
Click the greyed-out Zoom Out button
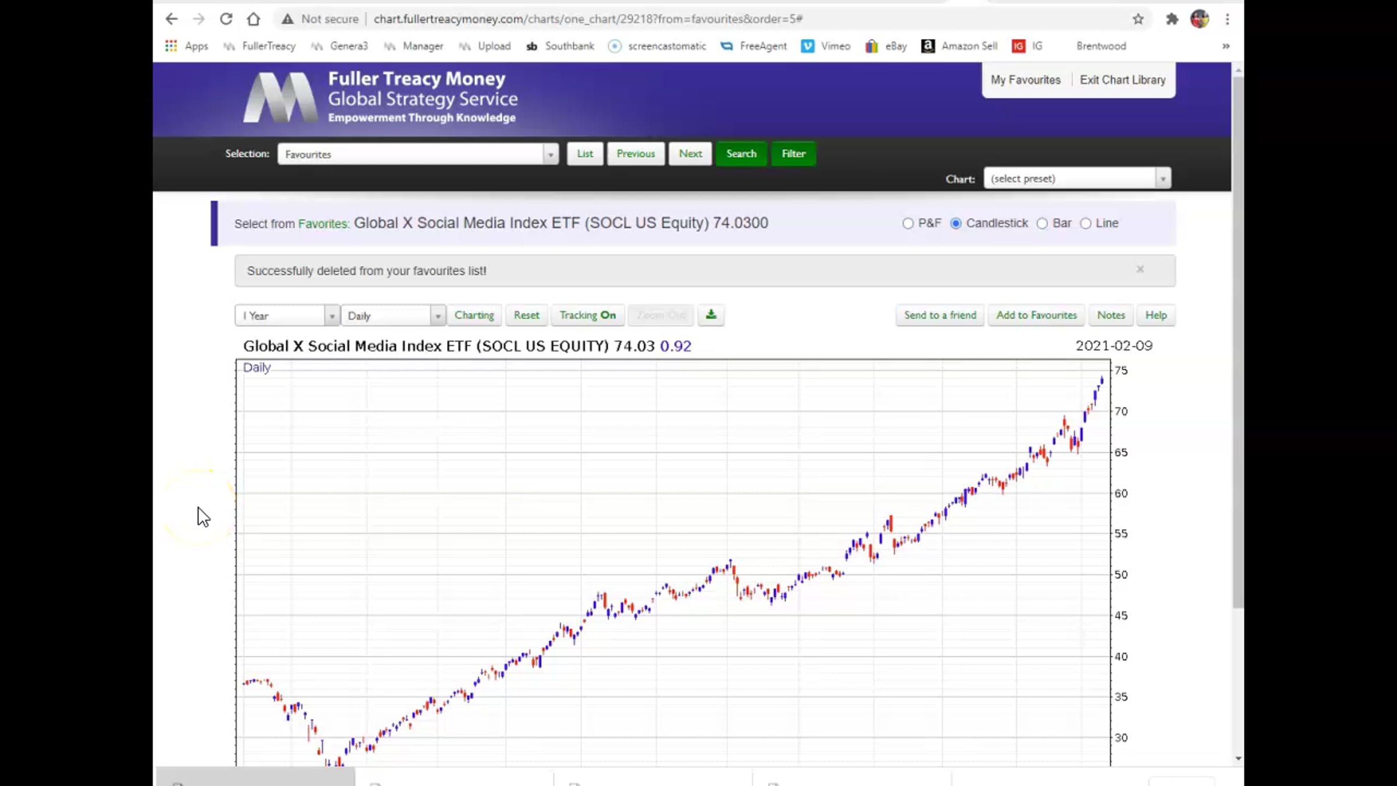coord(661,315)
